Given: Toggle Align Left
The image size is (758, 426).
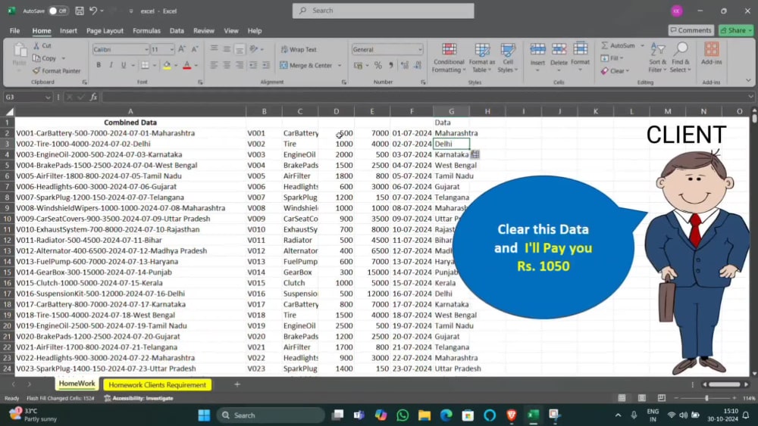Looking at the screenshot, I should 214,65.
